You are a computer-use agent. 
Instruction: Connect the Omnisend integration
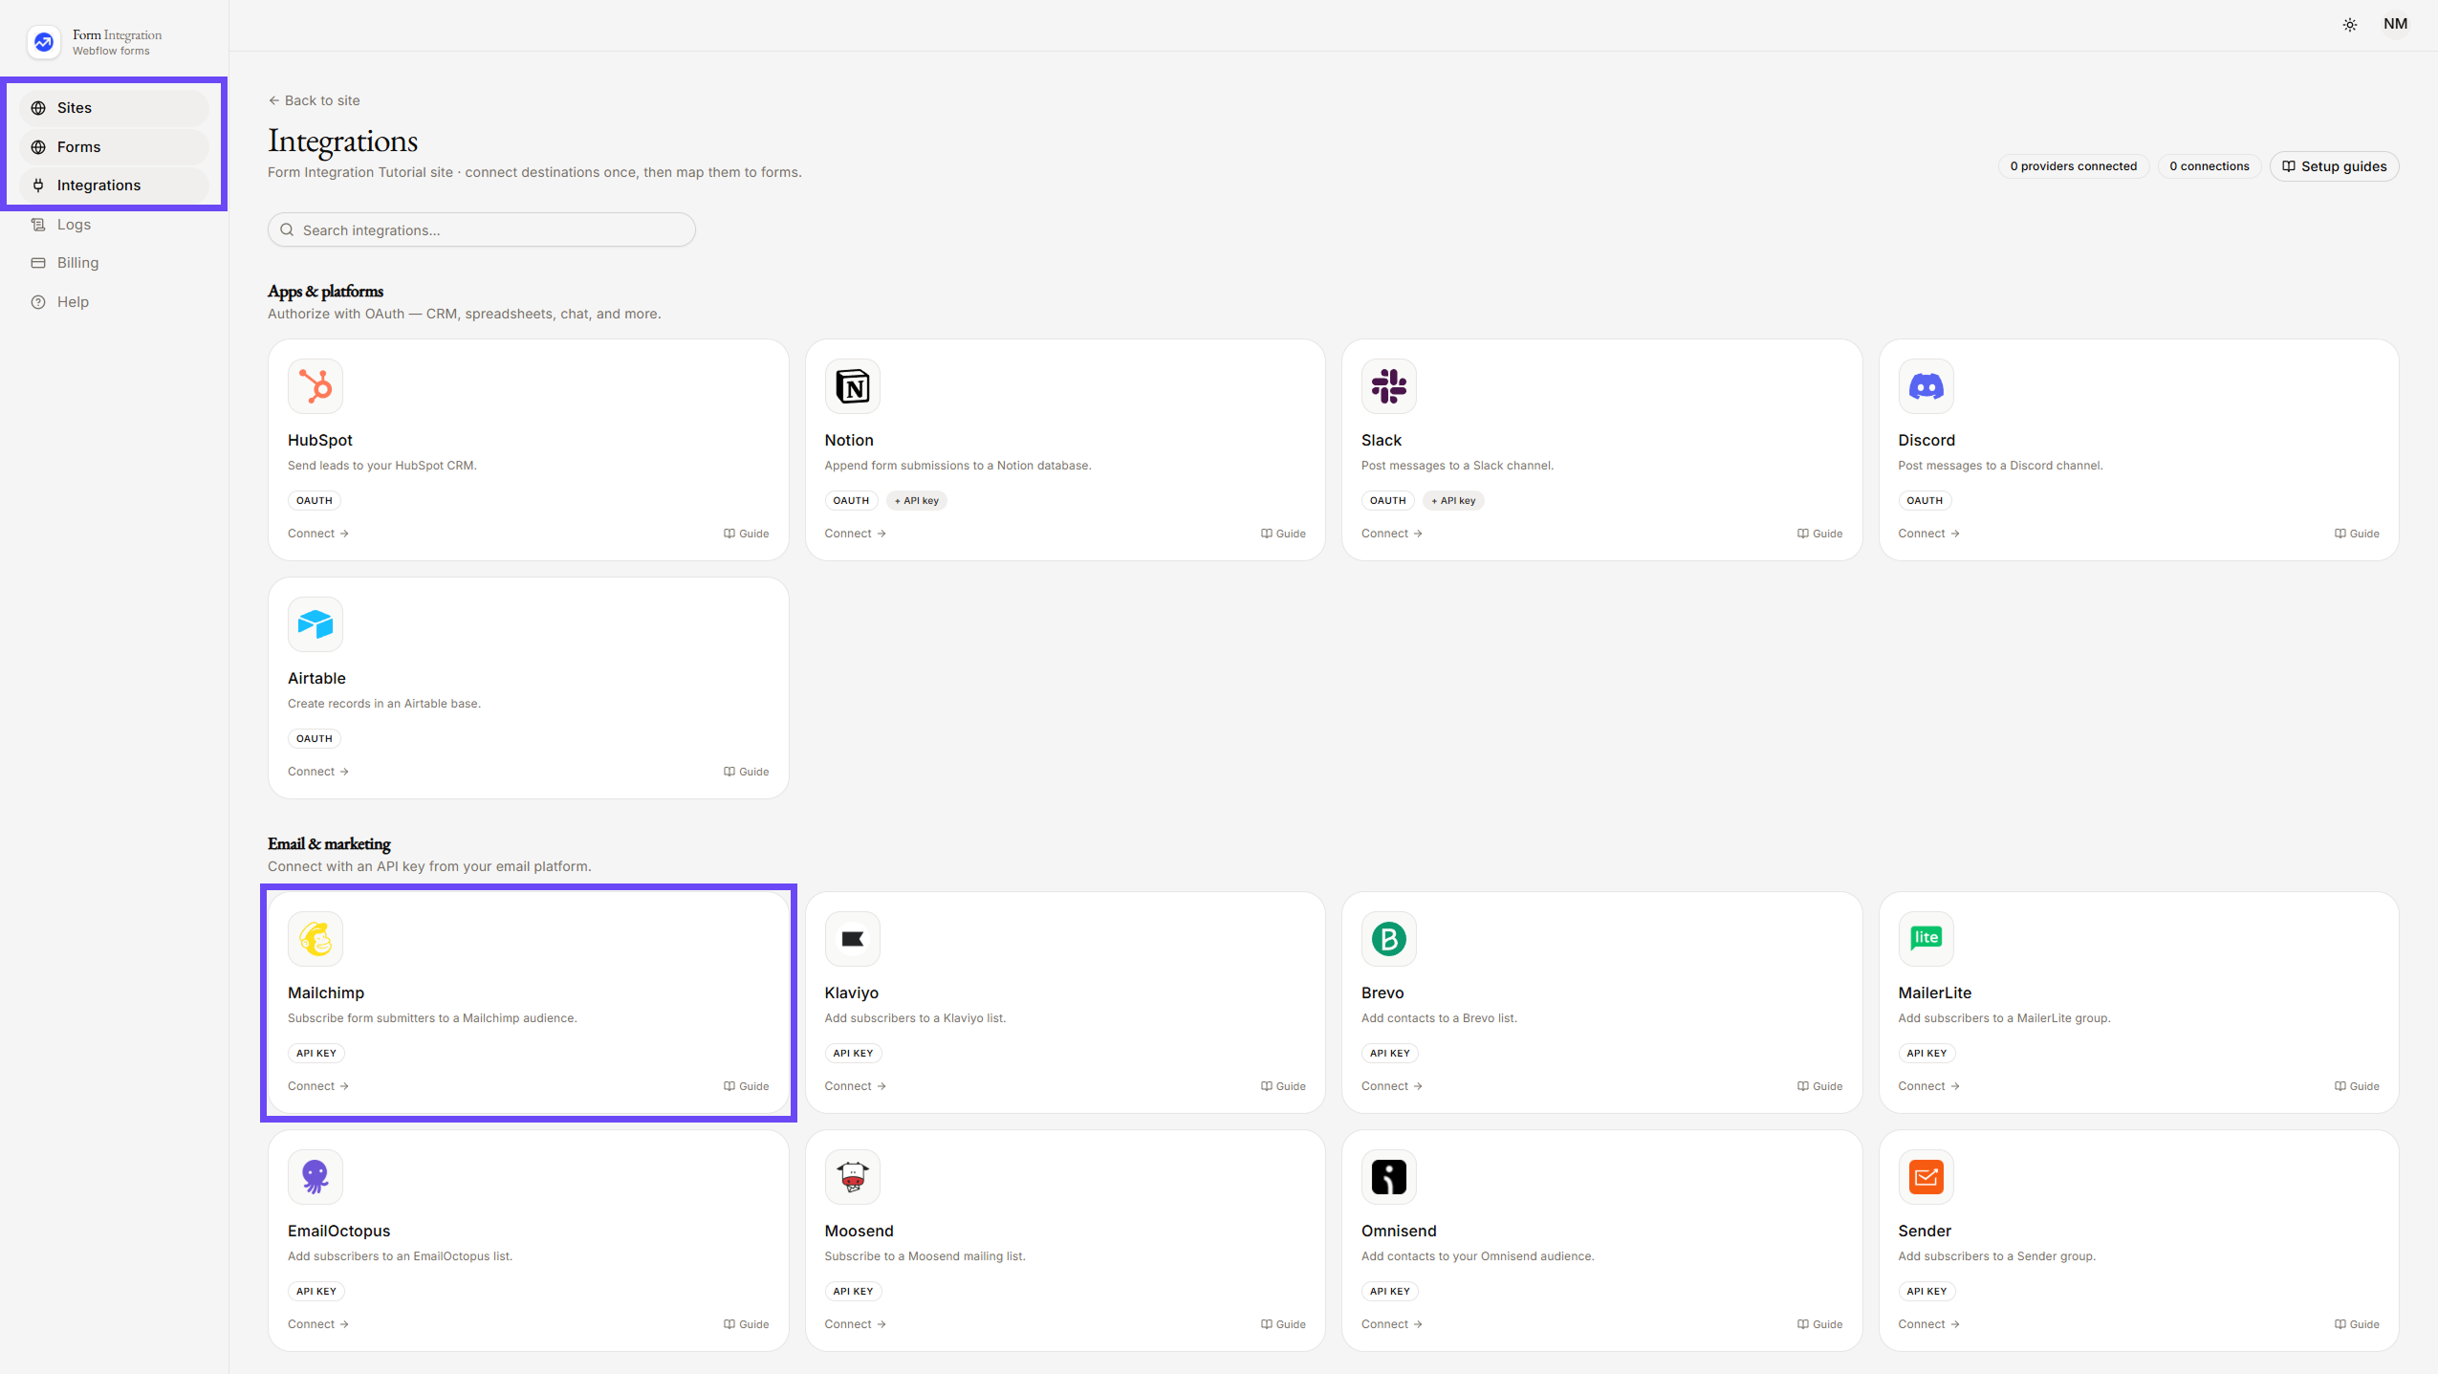click(x=1392, y=1324)
